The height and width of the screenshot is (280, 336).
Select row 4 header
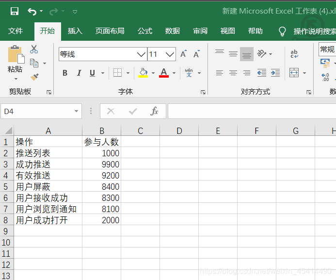click(6, 175)
